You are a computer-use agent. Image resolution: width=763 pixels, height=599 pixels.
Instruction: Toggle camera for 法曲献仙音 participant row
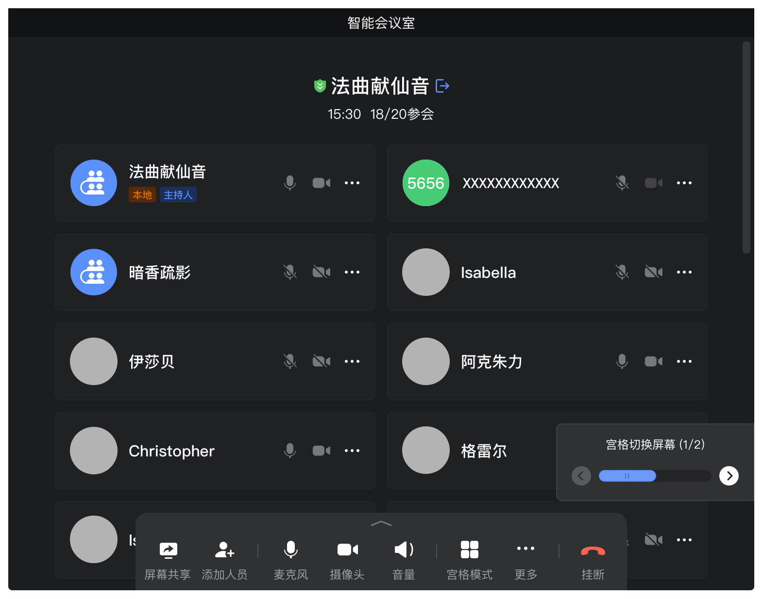click(x=322, y=183)
